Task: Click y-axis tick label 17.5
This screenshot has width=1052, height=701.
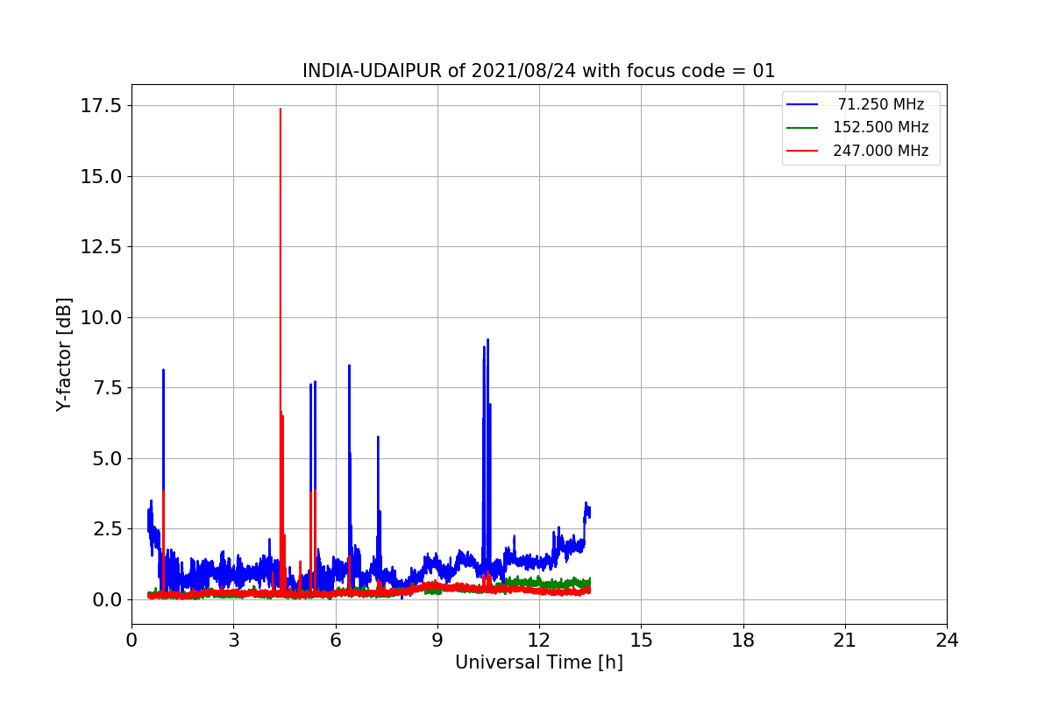Action: click(x=101, y=105)
